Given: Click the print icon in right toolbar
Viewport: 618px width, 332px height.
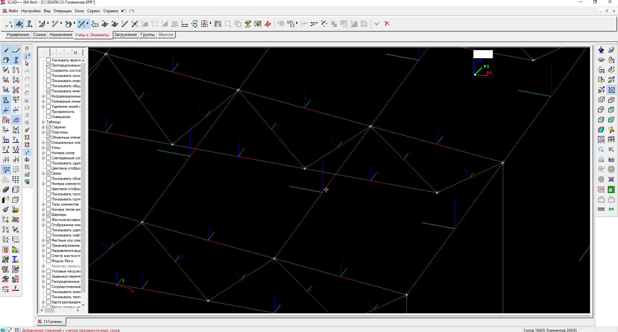Looking at the screenshot, I should coord(601,160).
